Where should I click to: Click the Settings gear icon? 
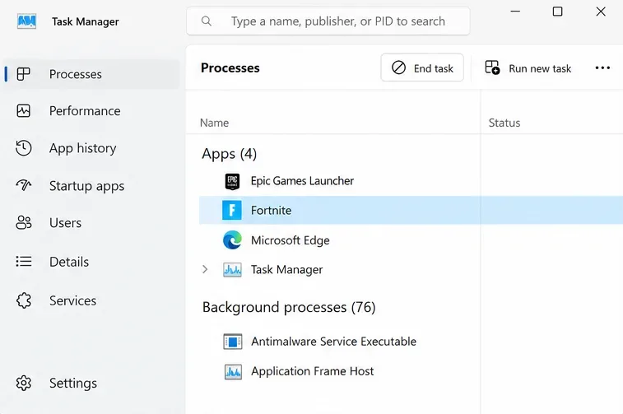tap(23, 383)
